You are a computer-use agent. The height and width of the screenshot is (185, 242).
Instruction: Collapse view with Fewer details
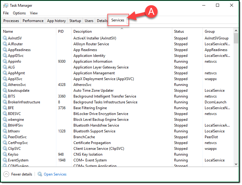(x=21, y=174)
